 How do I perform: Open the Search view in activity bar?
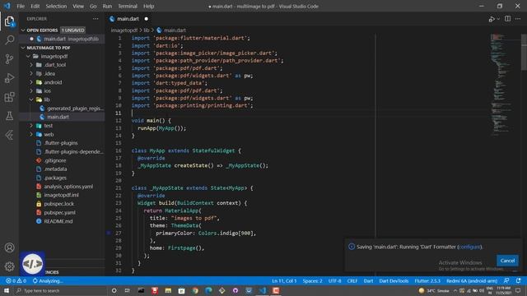pyautogui.click(x=9, y=40)
